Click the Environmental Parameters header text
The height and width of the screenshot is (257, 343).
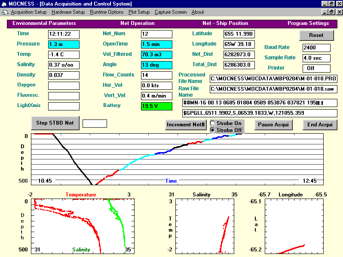[x=44, y=23]
